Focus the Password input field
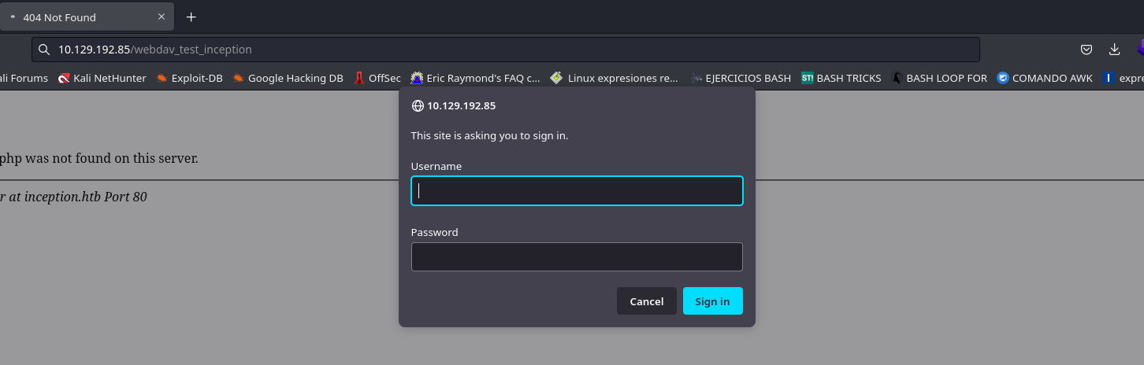Viewport: 1144px width, 365px height. (577, 257)
